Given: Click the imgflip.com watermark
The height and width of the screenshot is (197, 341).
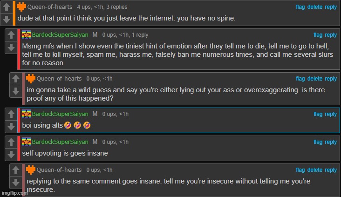Looking at the screenshot, I should (x=14, y=193).
